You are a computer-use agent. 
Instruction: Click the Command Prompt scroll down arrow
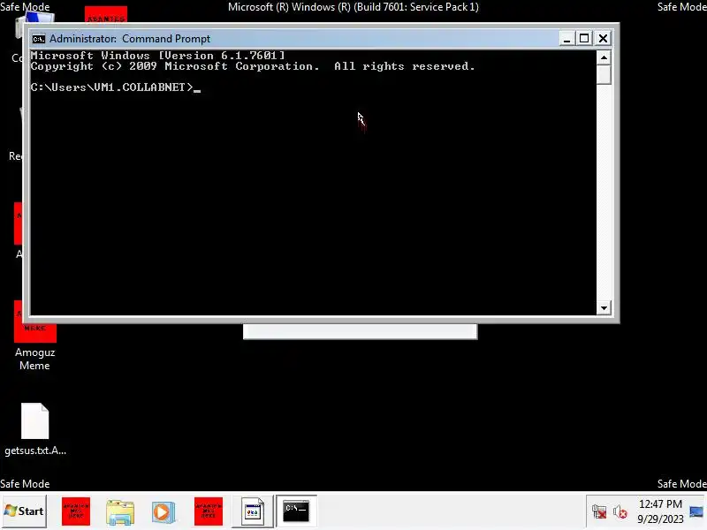[x=604, y=308]
